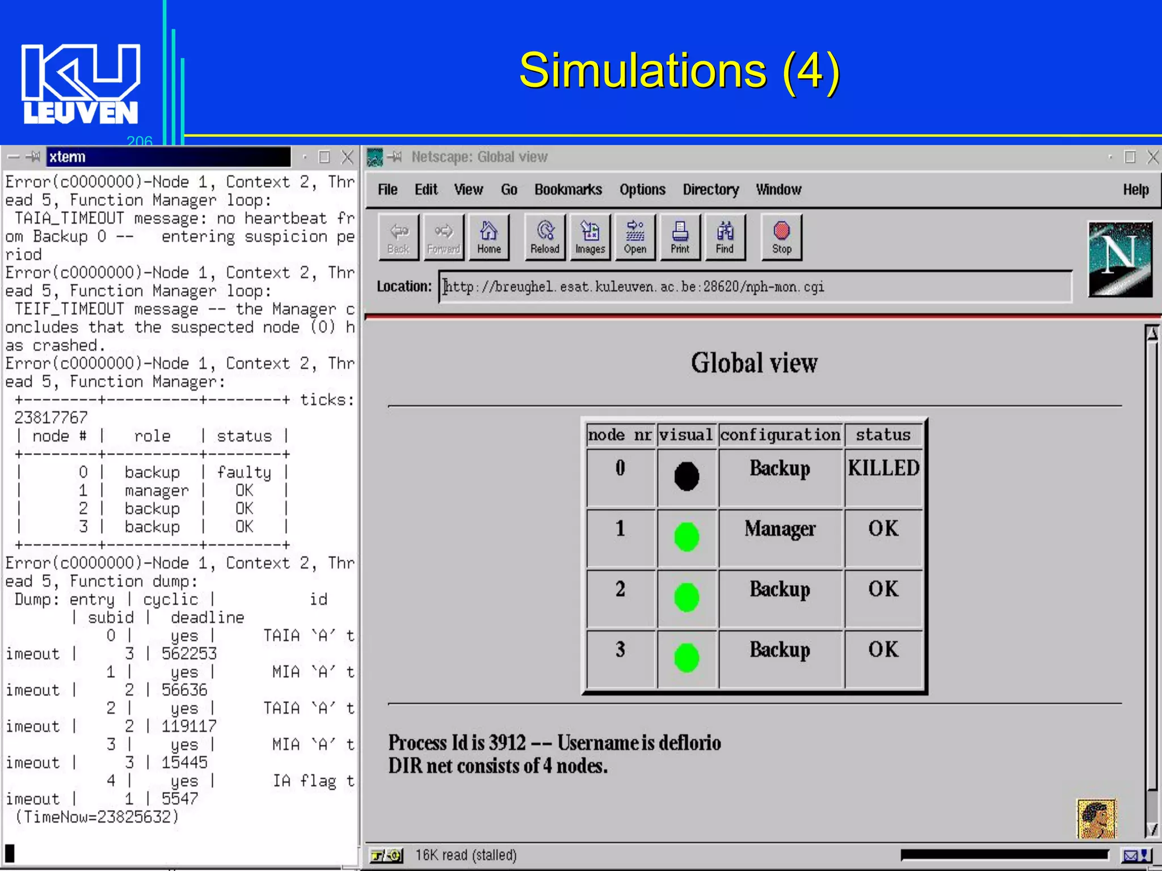Click the pin icon in Netscape title bar
Image resolution: width=1162 pixels, height=871 pixels.
(x=395, y=157)
